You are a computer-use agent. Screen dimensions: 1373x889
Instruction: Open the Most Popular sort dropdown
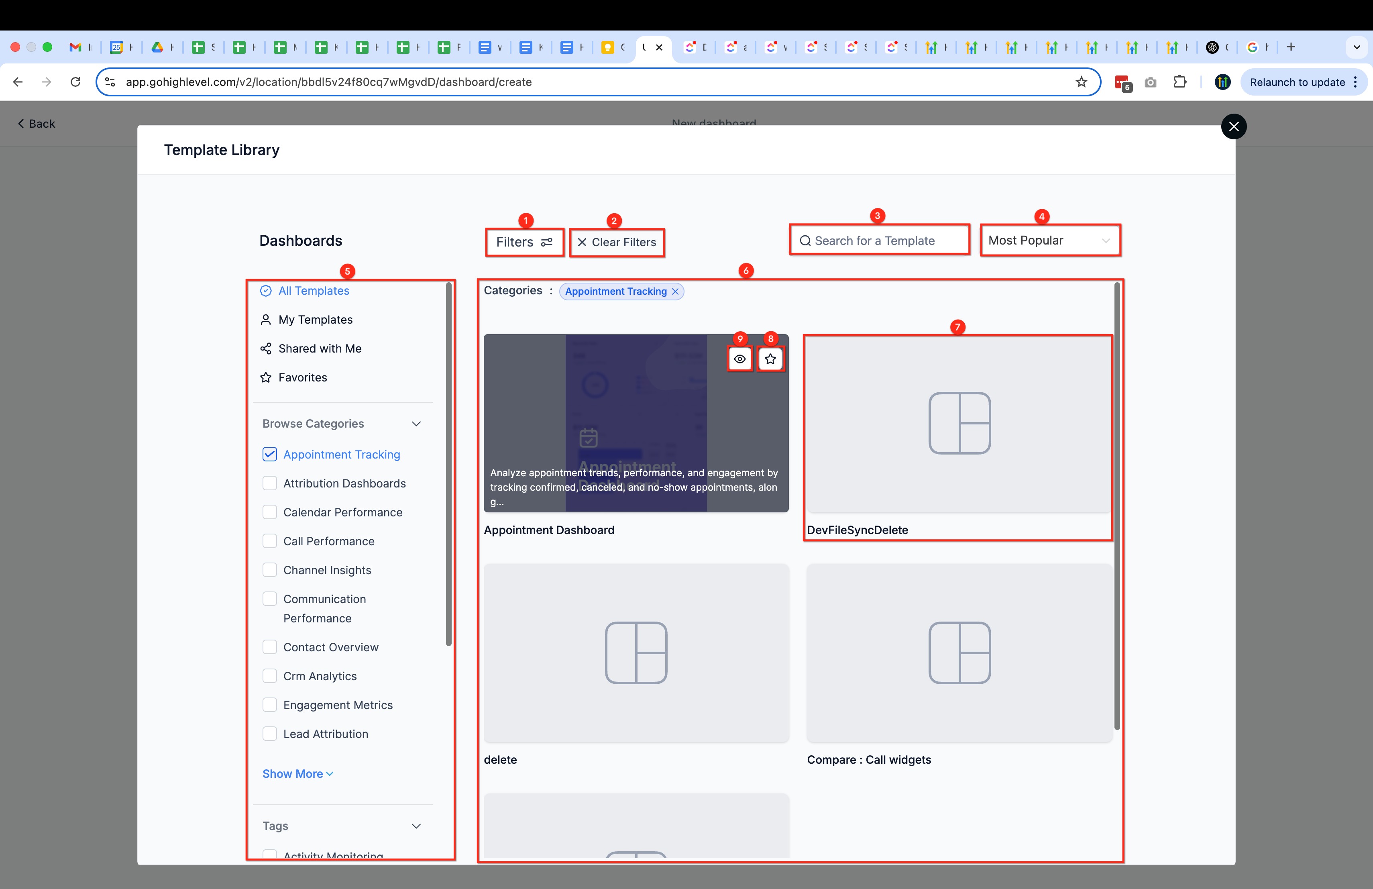pos(1049,241)
